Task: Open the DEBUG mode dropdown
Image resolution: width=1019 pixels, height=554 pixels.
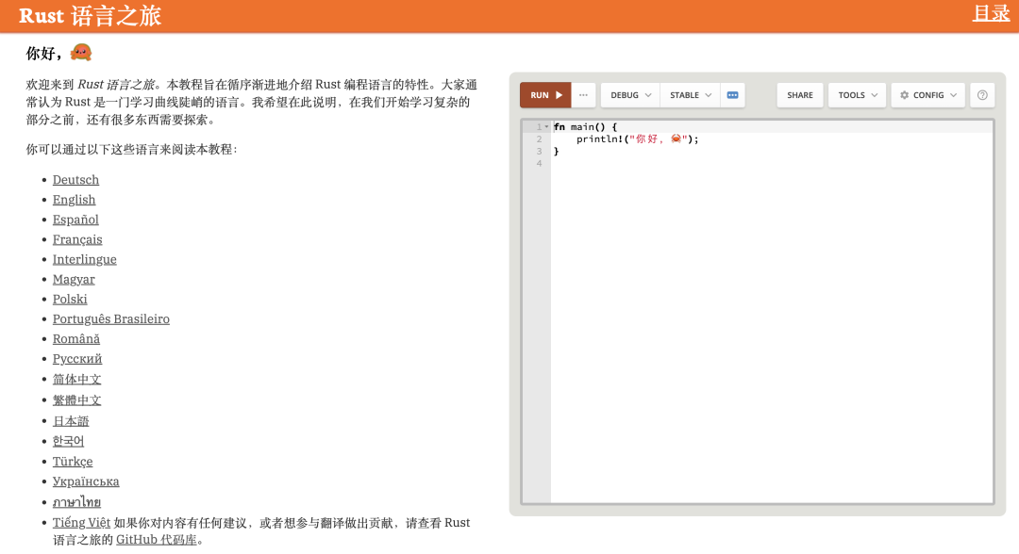Action: pos(630,95)
